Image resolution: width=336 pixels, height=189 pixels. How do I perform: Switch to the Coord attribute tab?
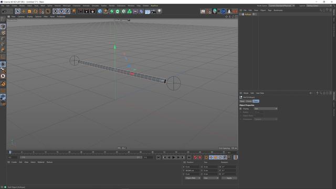tap(249, 101)
